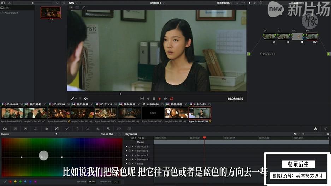
Task: Expand viewer to enhanced mode
Action: coord(237,3)
